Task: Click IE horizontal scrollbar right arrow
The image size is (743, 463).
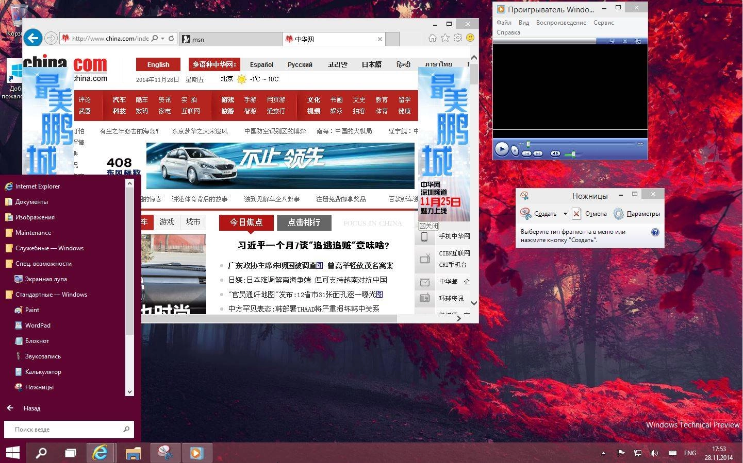Action: (458, 318)
